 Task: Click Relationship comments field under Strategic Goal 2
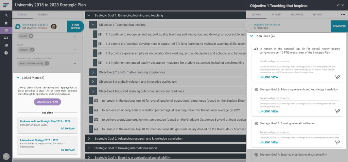coord(300,98)
